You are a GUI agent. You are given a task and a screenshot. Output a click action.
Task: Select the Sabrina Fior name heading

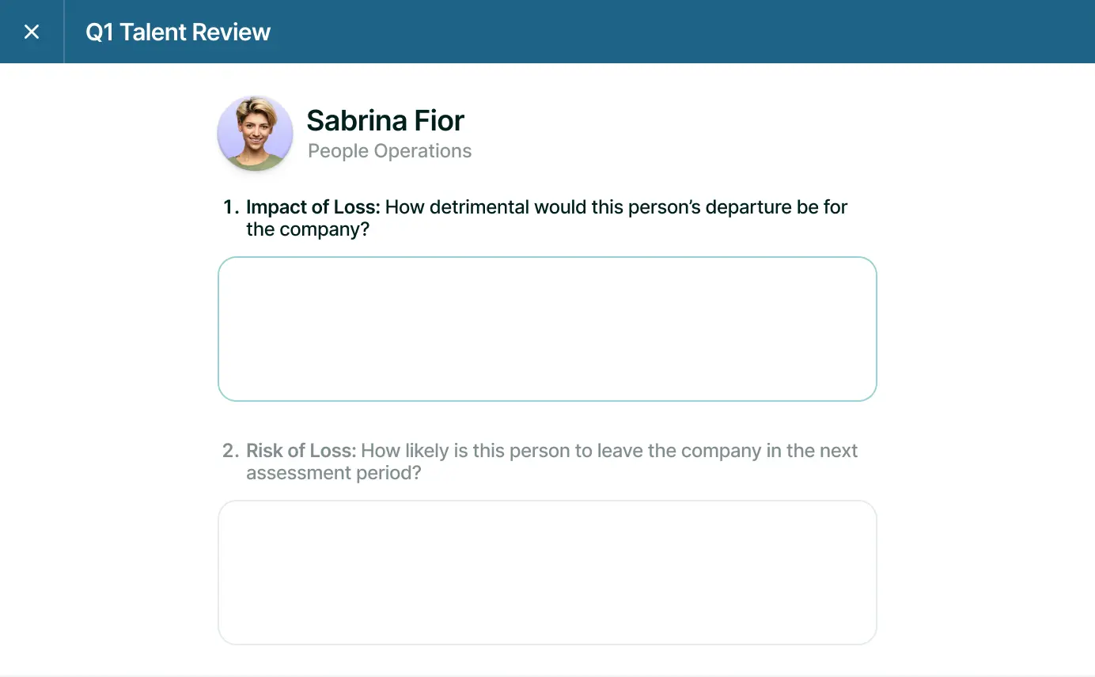point(385,120)
